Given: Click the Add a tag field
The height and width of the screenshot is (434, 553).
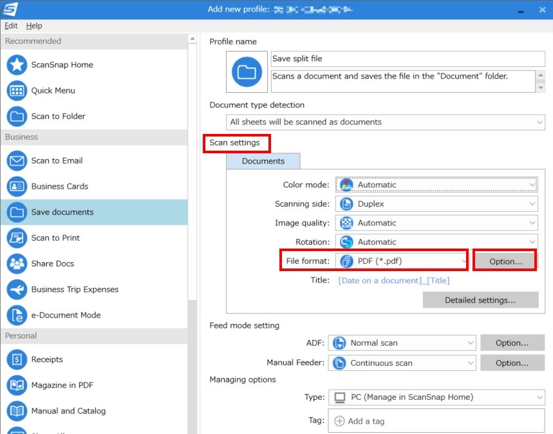Looking at the screenshot, I should pos(436,421).
